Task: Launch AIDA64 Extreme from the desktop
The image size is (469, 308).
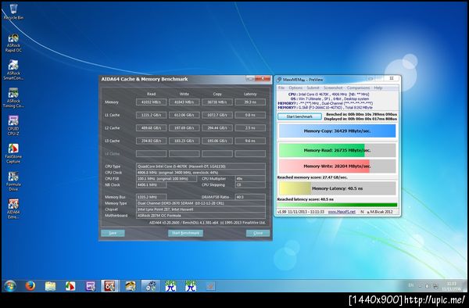Action: click(x=13, y=209)
